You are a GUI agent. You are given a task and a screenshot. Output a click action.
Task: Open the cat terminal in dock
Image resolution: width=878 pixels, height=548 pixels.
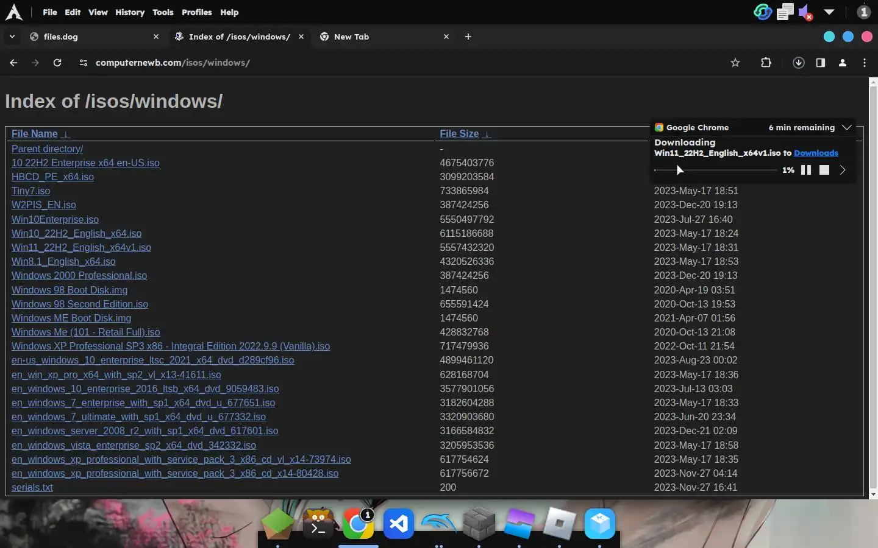click(x=318, y=524)
